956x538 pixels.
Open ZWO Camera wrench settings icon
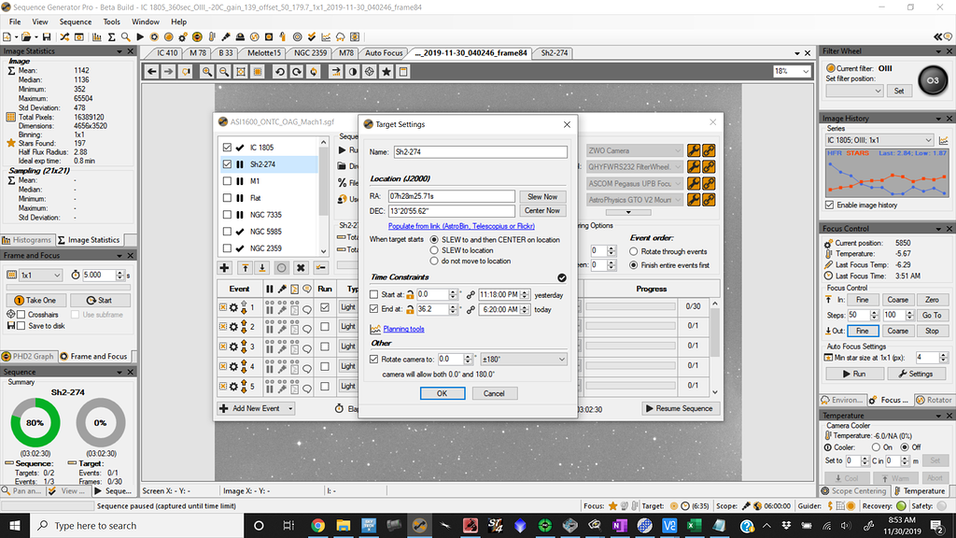(694, 149)
